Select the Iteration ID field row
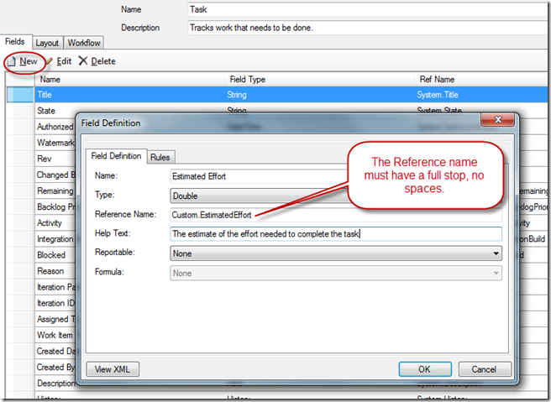The height and width of the screenshot is (402, 551). 55,303
